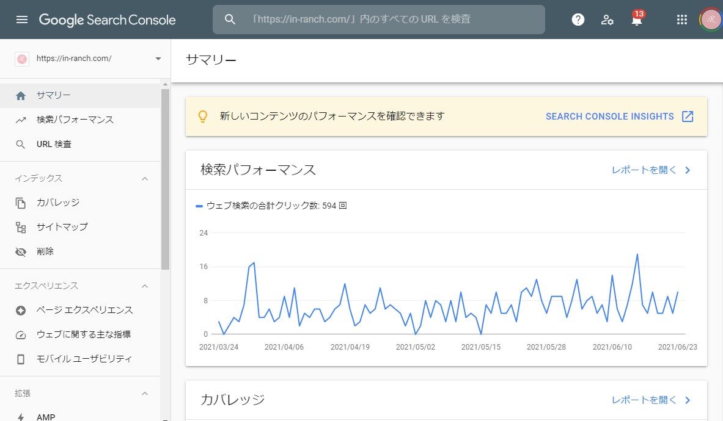Click the external-link icon next to Search Console Insights
723x421 pixels.
click(x=688, y=117)
